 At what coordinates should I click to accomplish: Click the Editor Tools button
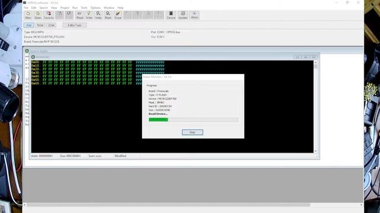click(75, 25)
